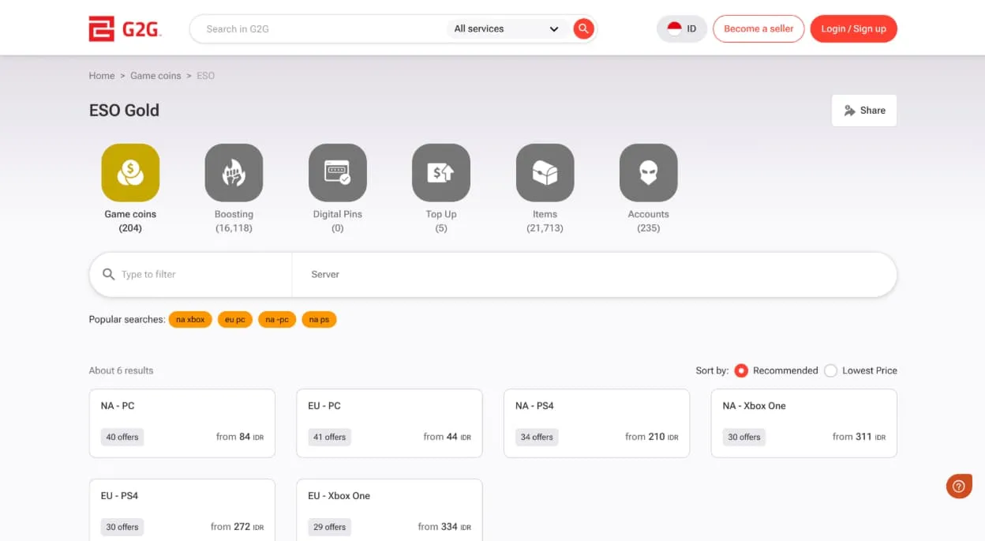Click the from 210 IDR price
Screen dimensions: 985x541
(x=652, y=437)
